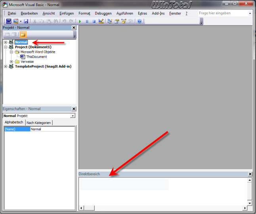This screenshot has width=256, height=214.
Task: Click the View Microsoft Word icon
Action: point(9,21)
